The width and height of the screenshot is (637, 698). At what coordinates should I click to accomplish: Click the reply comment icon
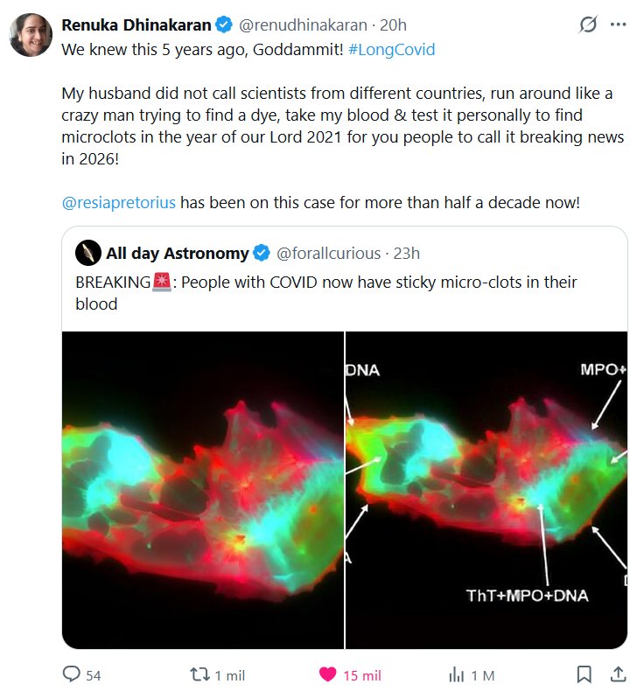pyautogui.click(x=71, y=674)
